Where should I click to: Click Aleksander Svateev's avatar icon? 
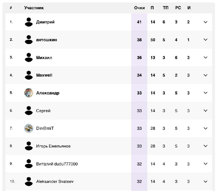click(29, 181)
